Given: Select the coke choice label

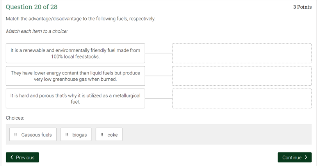Looking at the screenshot, I should [112, 135].
